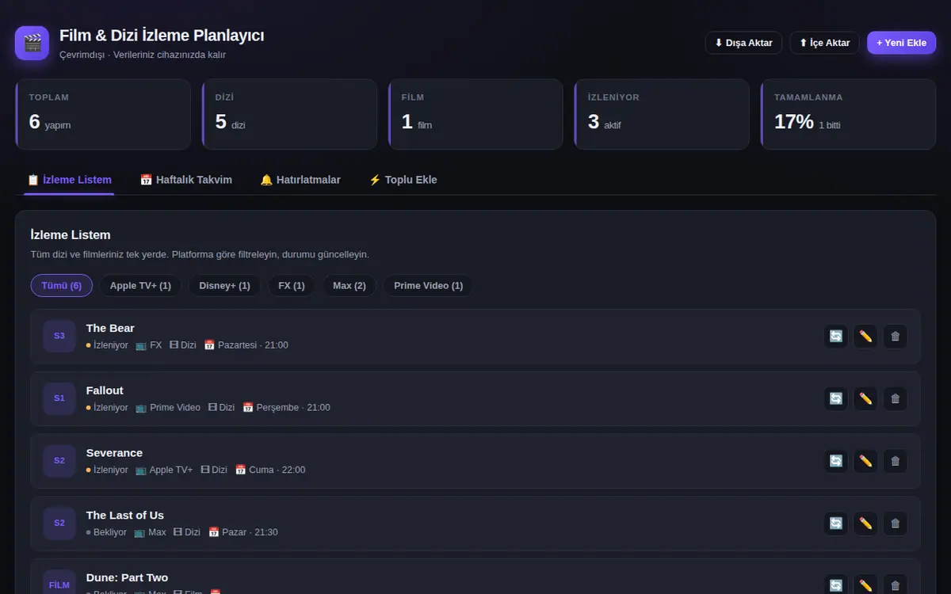Delete The Last of Us using trash icon
Screen dimensions: 951x594
tap(896, 524)
